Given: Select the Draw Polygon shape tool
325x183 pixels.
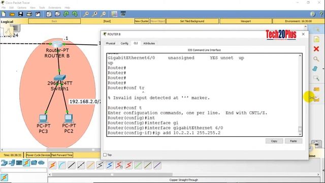Looking at the screenshot, I should tap(315, 69).
